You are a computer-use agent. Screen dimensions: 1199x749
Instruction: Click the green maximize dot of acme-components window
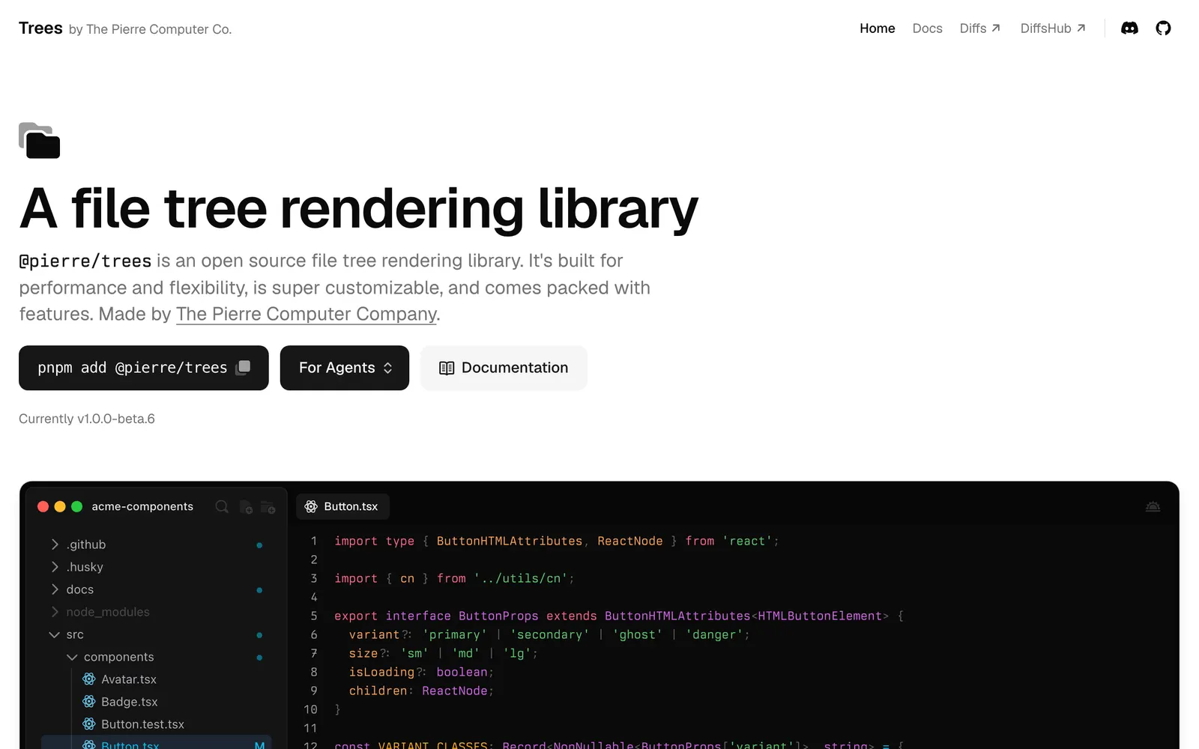pyautogui.click(x=76, y=507)
